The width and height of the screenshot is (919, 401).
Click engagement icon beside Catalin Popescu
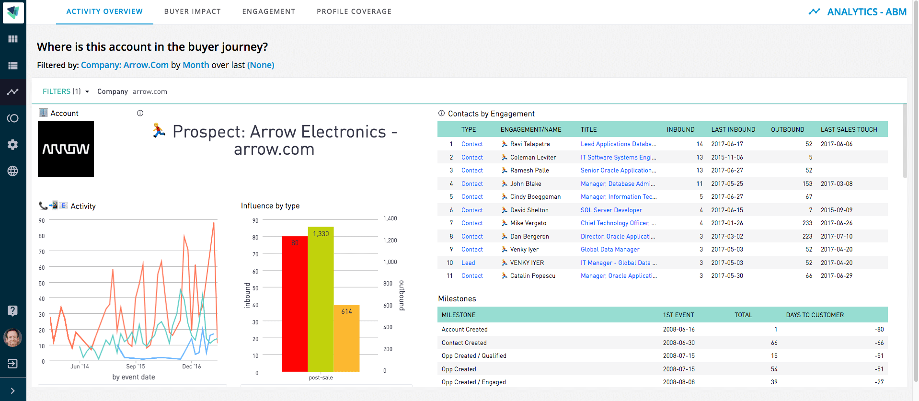click(505, 275)
